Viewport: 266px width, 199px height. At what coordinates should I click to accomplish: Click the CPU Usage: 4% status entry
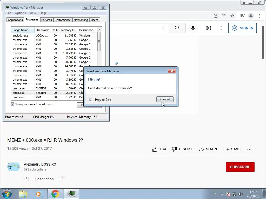(x=43, y=117)
